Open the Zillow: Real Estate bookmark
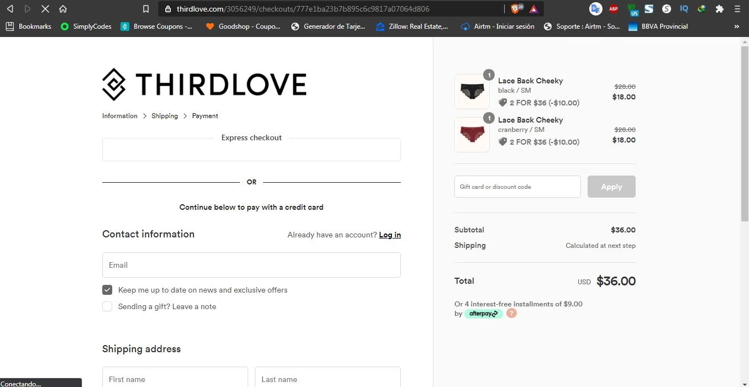The width and height of the screenshot is (749, 387). 412,26
